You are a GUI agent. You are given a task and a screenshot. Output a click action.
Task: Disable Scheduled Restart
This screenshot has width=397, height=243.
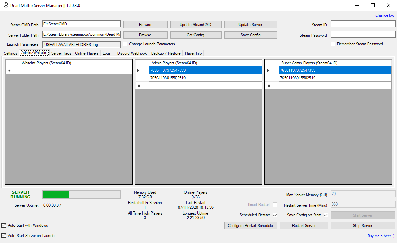click(275, 215)
